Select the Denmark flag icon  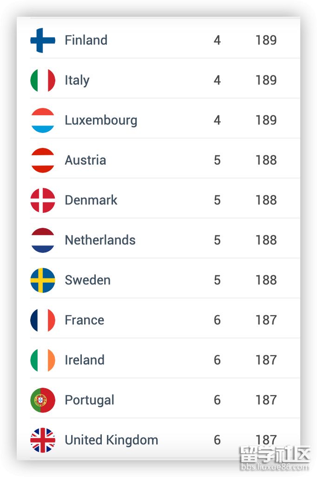point(43,200)
